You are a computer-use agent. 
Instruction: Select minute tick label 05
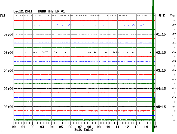[x=61, y=127]
